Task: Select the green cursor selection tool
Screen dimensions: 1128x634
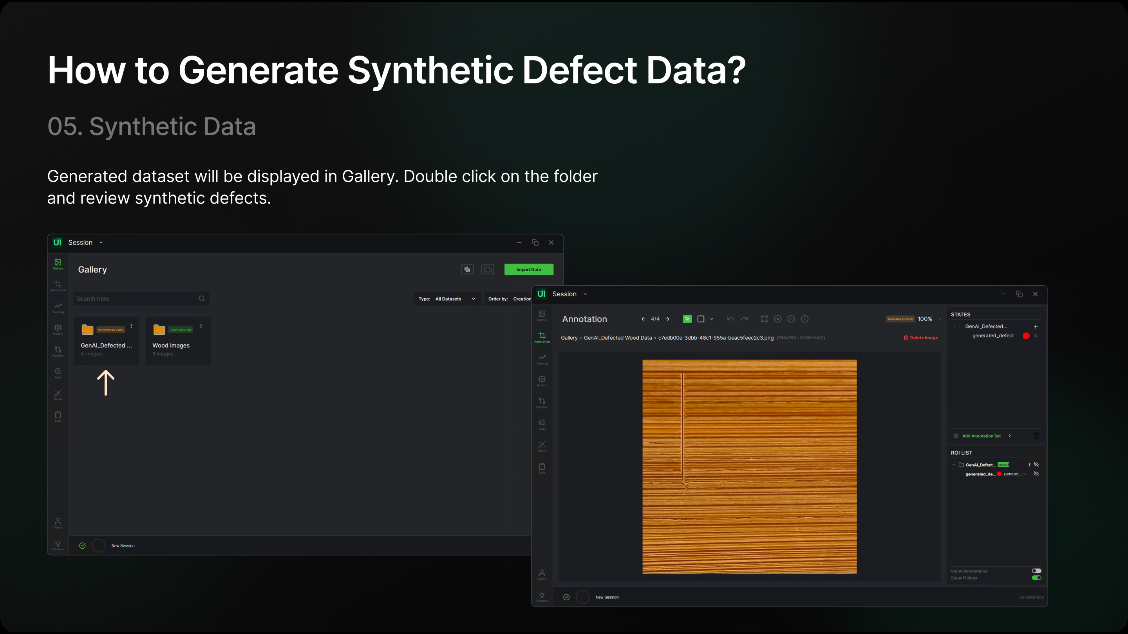Action: tap(687, 319)
